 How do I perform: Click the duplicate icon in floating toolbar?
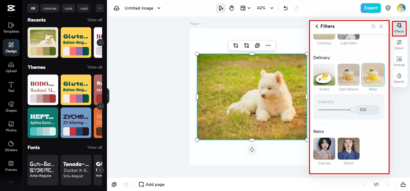[257, 46]
